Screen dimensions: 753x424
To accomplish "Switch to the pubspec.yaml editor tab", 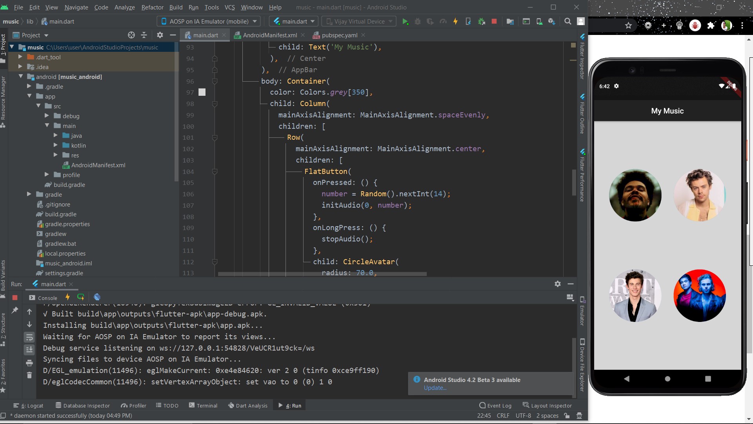I will (x=339, y=35).
